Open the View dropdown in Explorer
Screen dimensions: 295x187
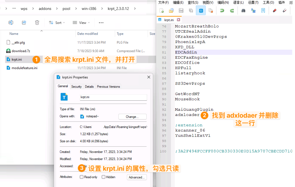tap(81, 23)
